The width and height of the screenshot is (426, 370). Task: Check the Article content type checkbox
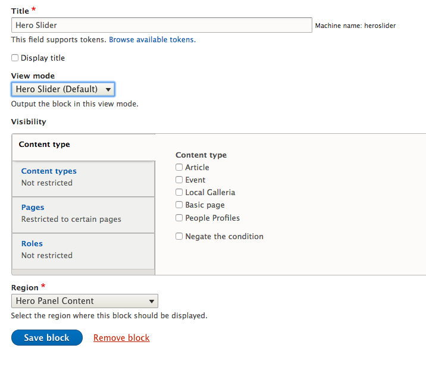pyautogui.click(x=179, y=168)
